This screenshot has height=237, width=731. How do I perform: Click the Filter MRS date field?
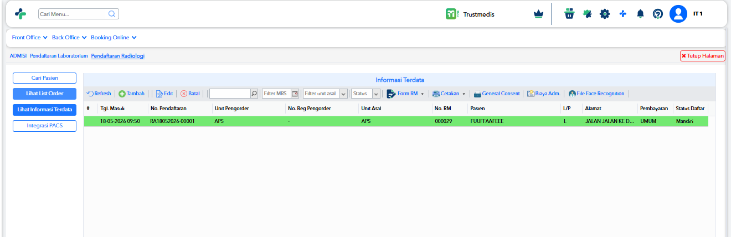tap(276, 94)
